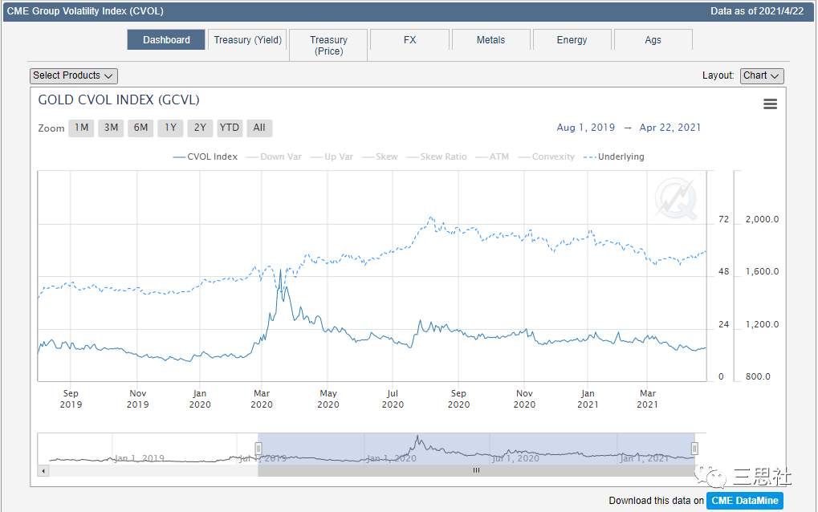Enable the Skew series legend

(x=380, y=156)
